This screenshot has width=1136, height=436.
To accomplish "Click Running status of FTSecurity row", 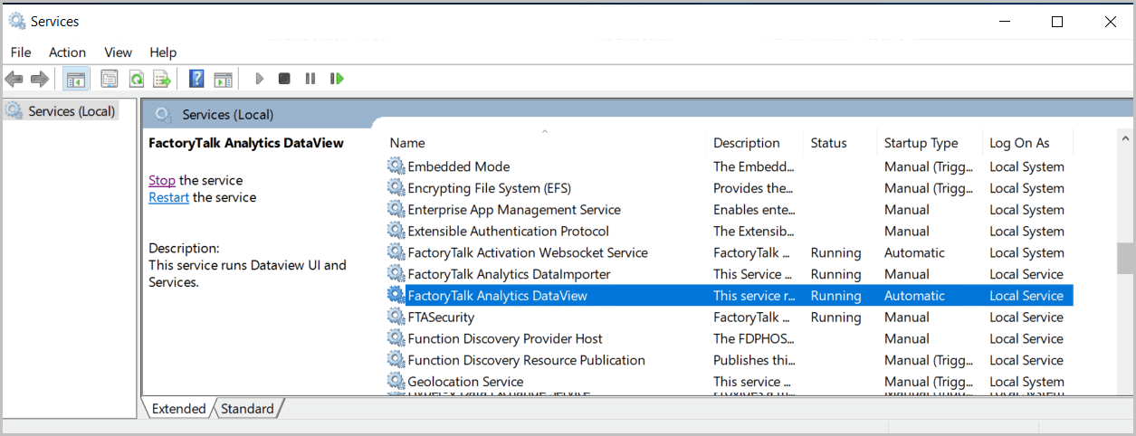I will click(x=836, y=317).
